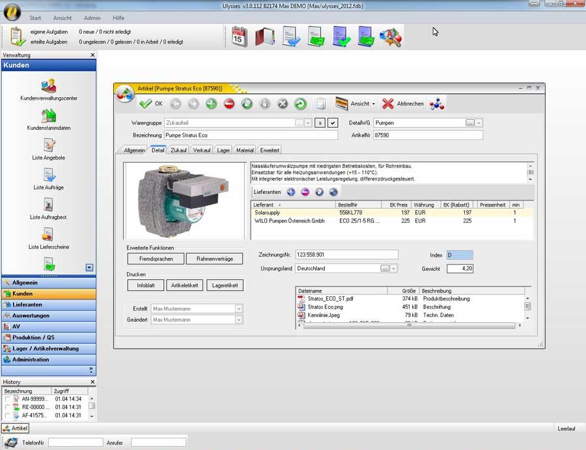
Task: Open the Kundenstammdaten icon
Action: (49, 116)
